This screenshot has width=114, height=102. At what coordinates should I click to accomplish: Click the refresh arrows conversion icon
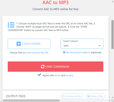(x=43, y=67)
